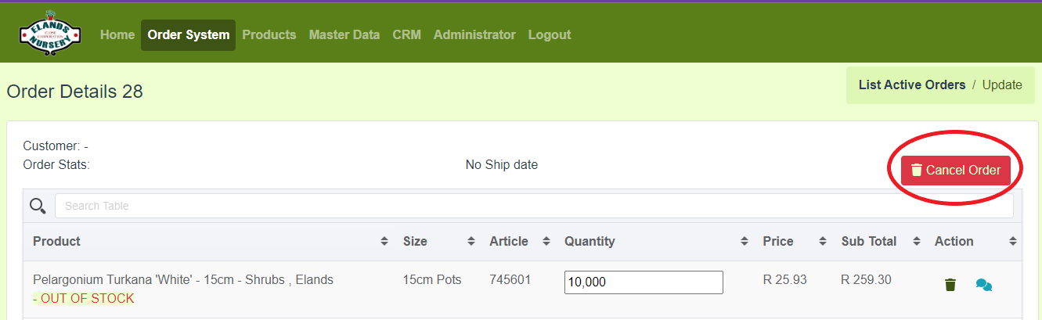Expand the Administrator menu
The image size is (1042, 320).
point(474,35)
